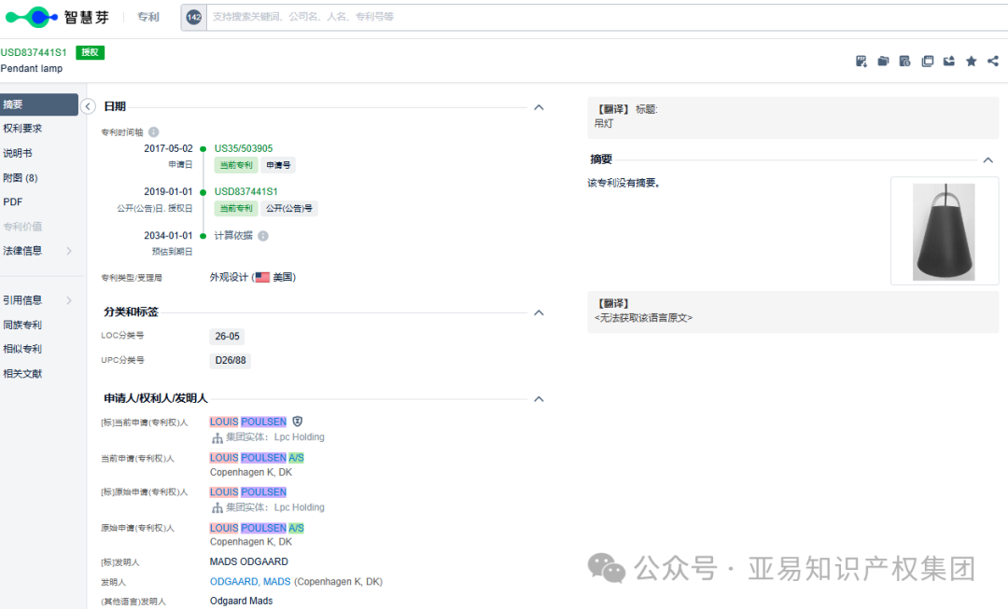Download the patent PDF from the toolbar
The image size is (1008, 609).
click(861, 61)
